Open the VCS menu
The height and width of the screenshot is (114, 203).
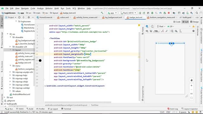pyautogui.click(x=74, y=9)
